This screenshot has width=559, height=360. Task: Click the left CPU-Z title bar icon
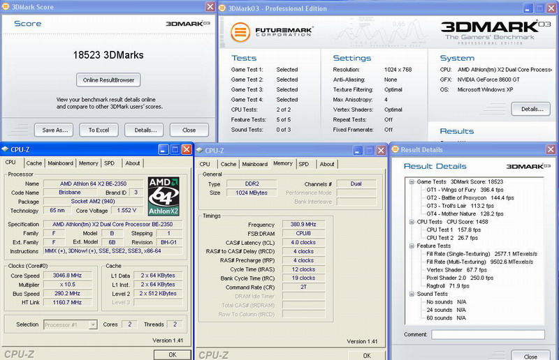[x=5, y=149]
